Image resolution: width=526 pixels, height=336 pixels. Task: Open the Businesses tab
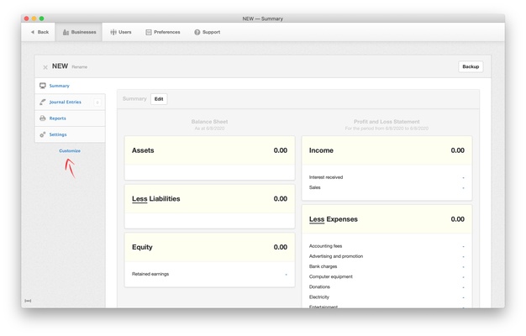point(79,32)
